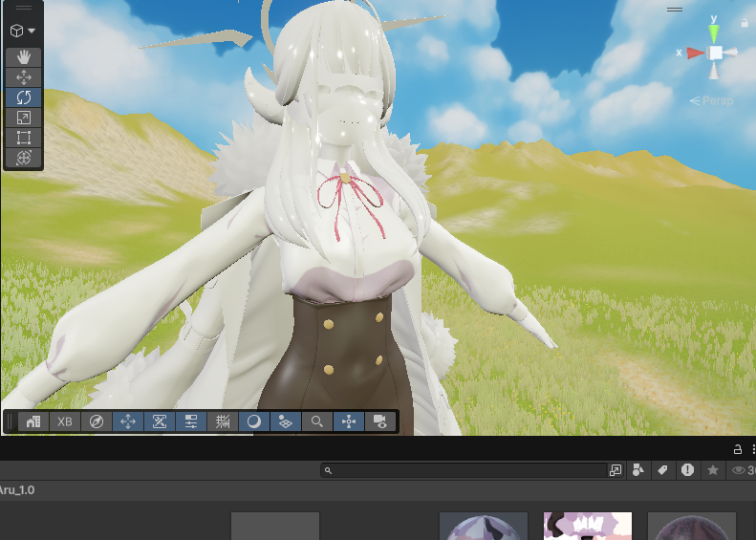
Task: Click the green Y axis cone on gizmo
Action: 714,32
